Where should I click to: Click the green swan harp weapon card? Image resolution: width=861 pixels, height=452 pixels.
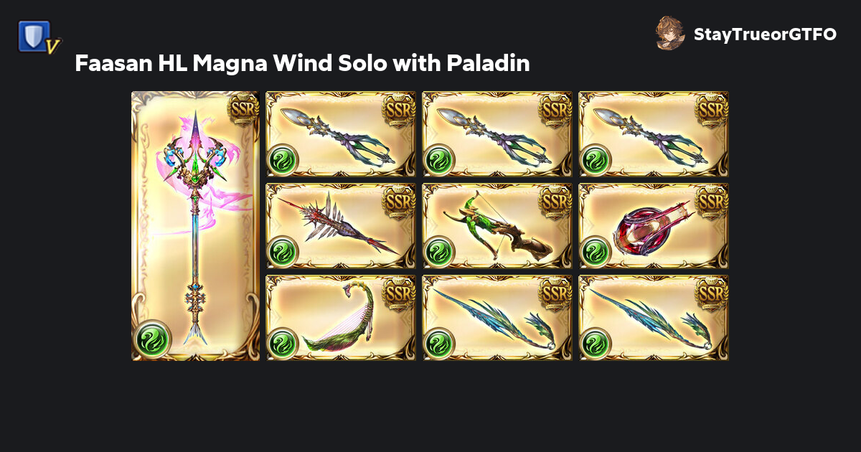coord(341,317)
